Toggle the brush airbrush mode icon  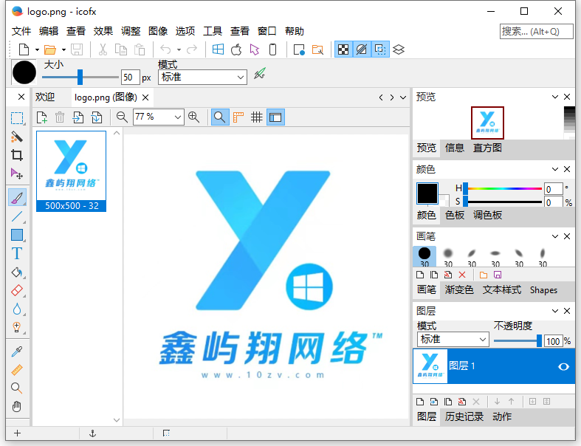(260, 73)
